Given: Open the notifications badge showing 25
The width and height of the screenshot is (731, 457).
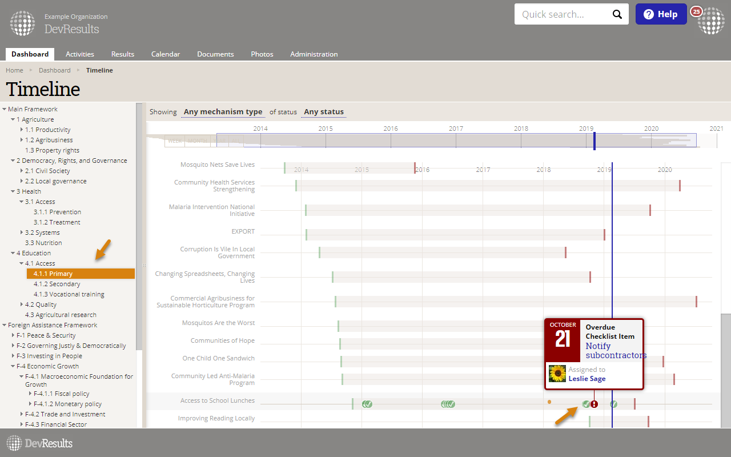Looking at the screenshot, I should [696, 11].
